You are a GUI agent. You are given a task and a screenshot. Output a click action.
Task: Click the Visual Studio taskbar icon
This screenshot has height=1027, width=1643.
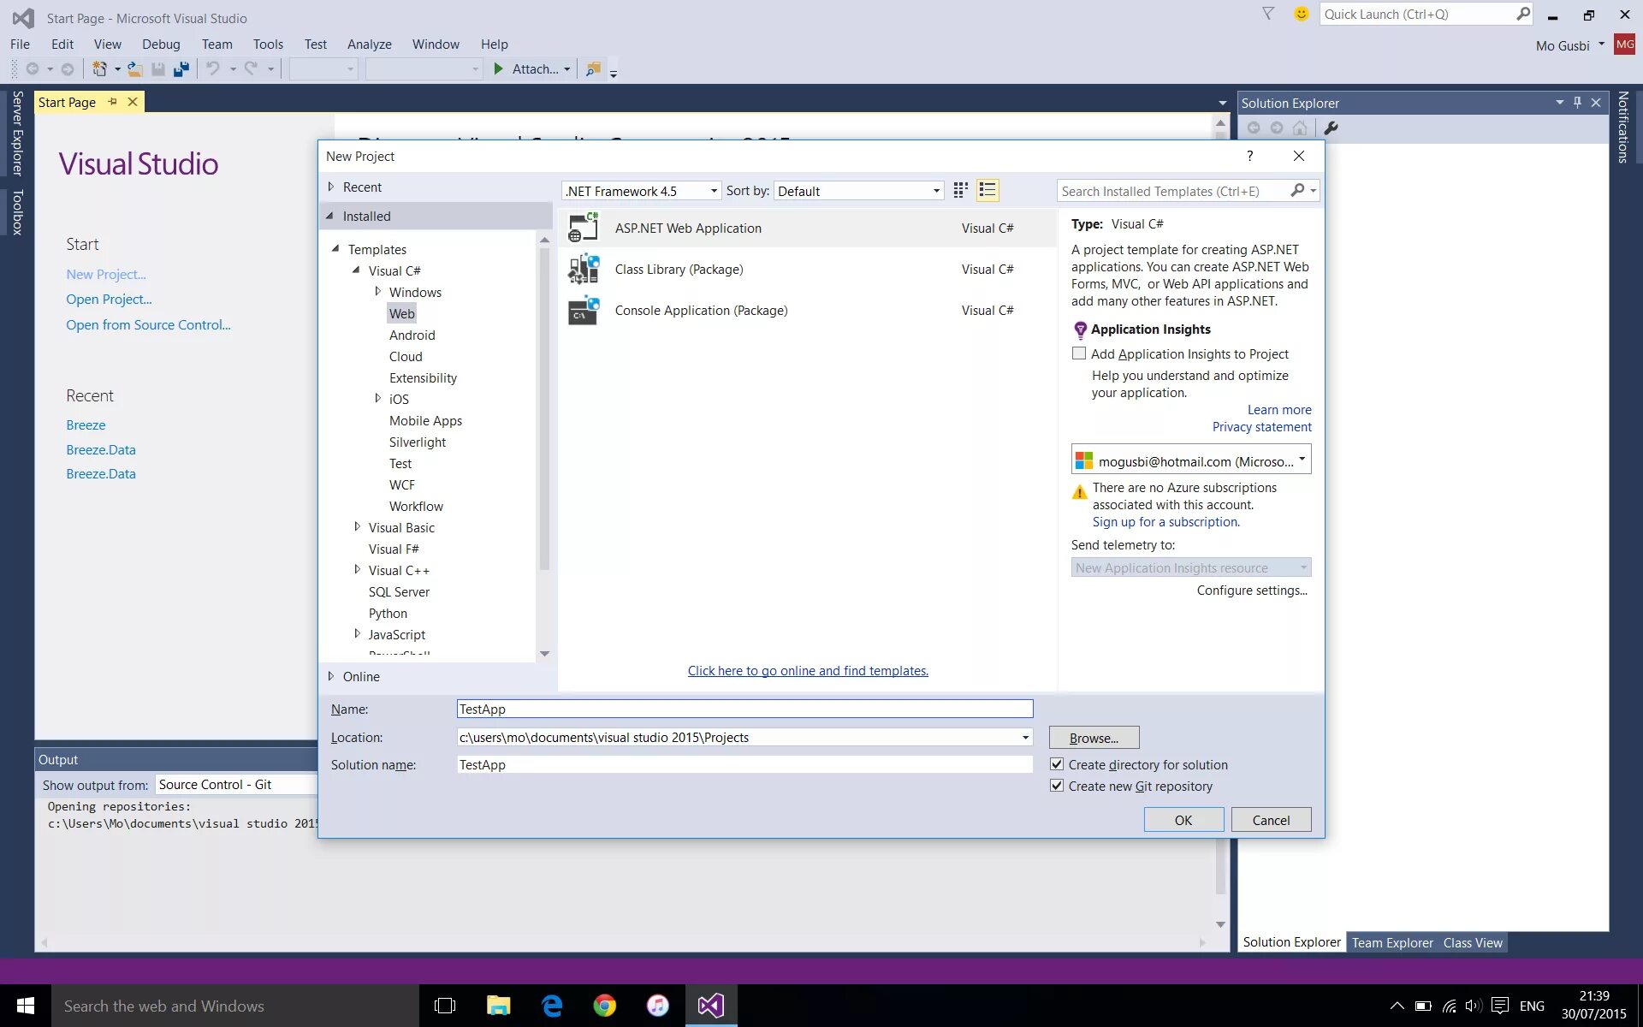711,1006
